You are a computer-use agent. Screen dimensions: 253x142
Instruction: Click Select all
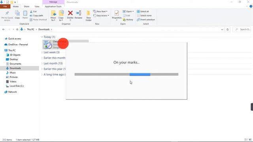[143, 11]
